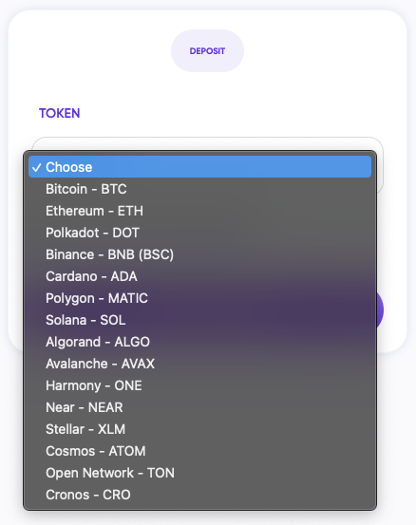Select Binance - BNB (BSC)

click(x=200, y=254)
